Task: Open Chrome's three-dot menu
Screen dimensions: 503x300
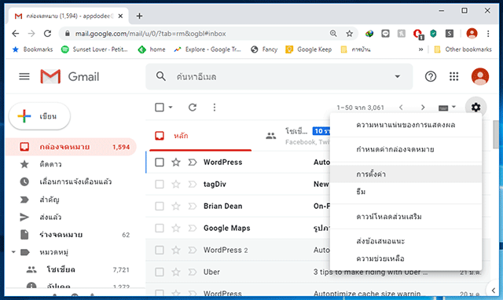Action: tap(488, 33)
